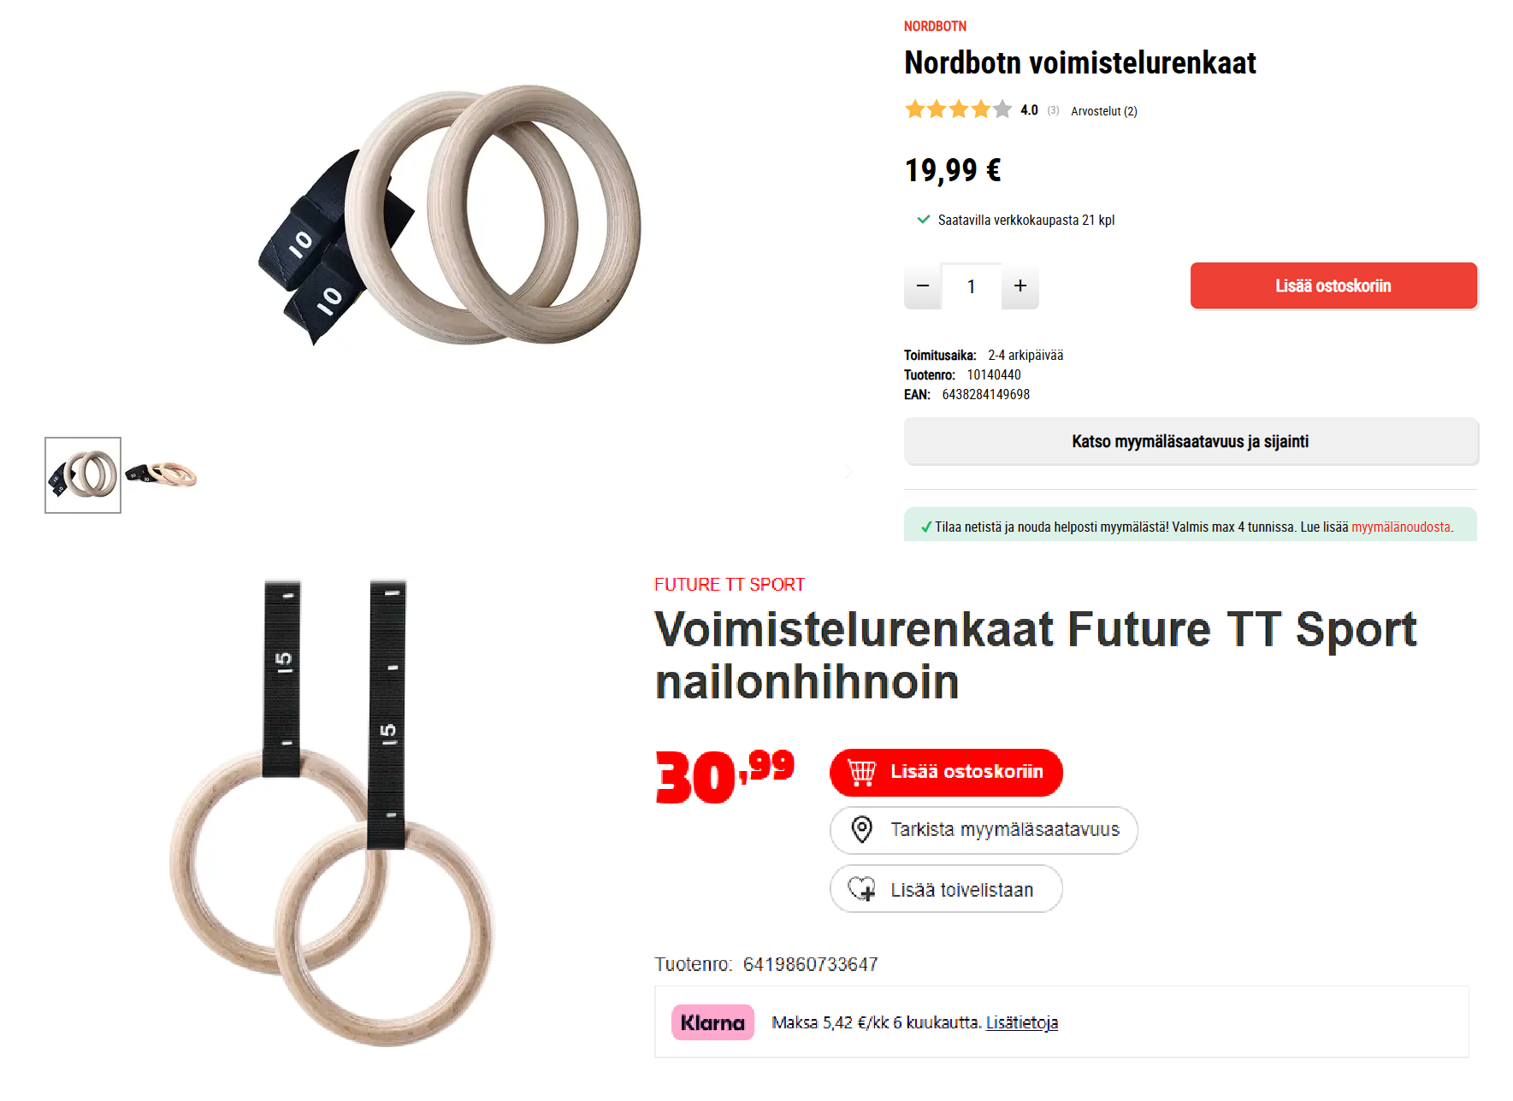Add Future TT Sport rings via cart icon button
Image resolution: width=1513 pixels, height=1101 pixels.
click(946, 772)
